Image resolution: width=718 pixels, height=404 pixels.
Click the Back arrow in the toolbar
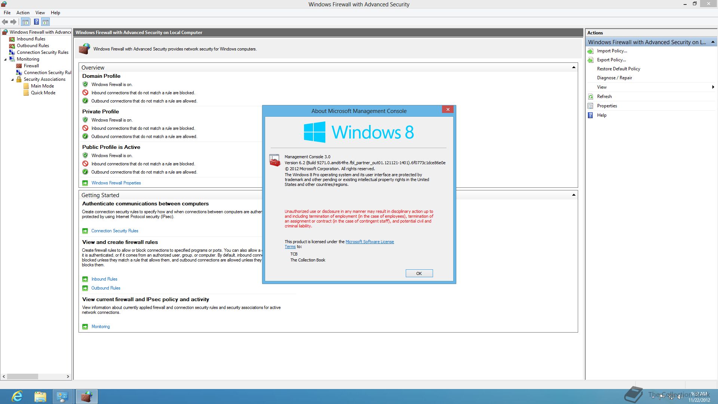pyautogui.click(x=5, y=22)
